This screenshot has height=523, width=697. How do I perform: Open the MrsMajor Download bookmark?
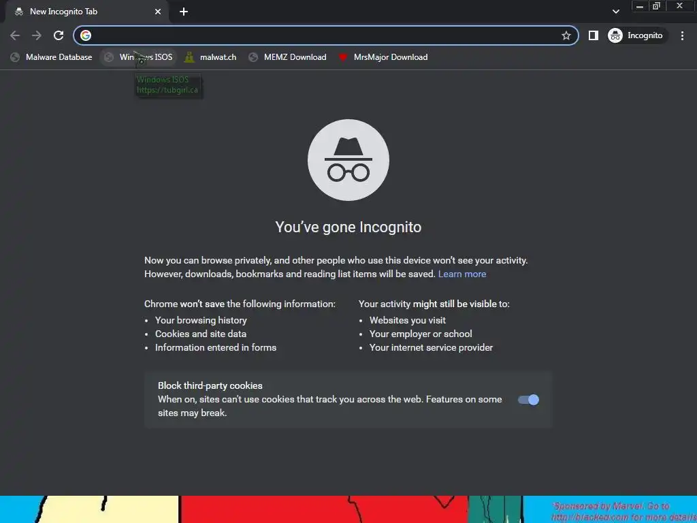[x=384, y=57]
